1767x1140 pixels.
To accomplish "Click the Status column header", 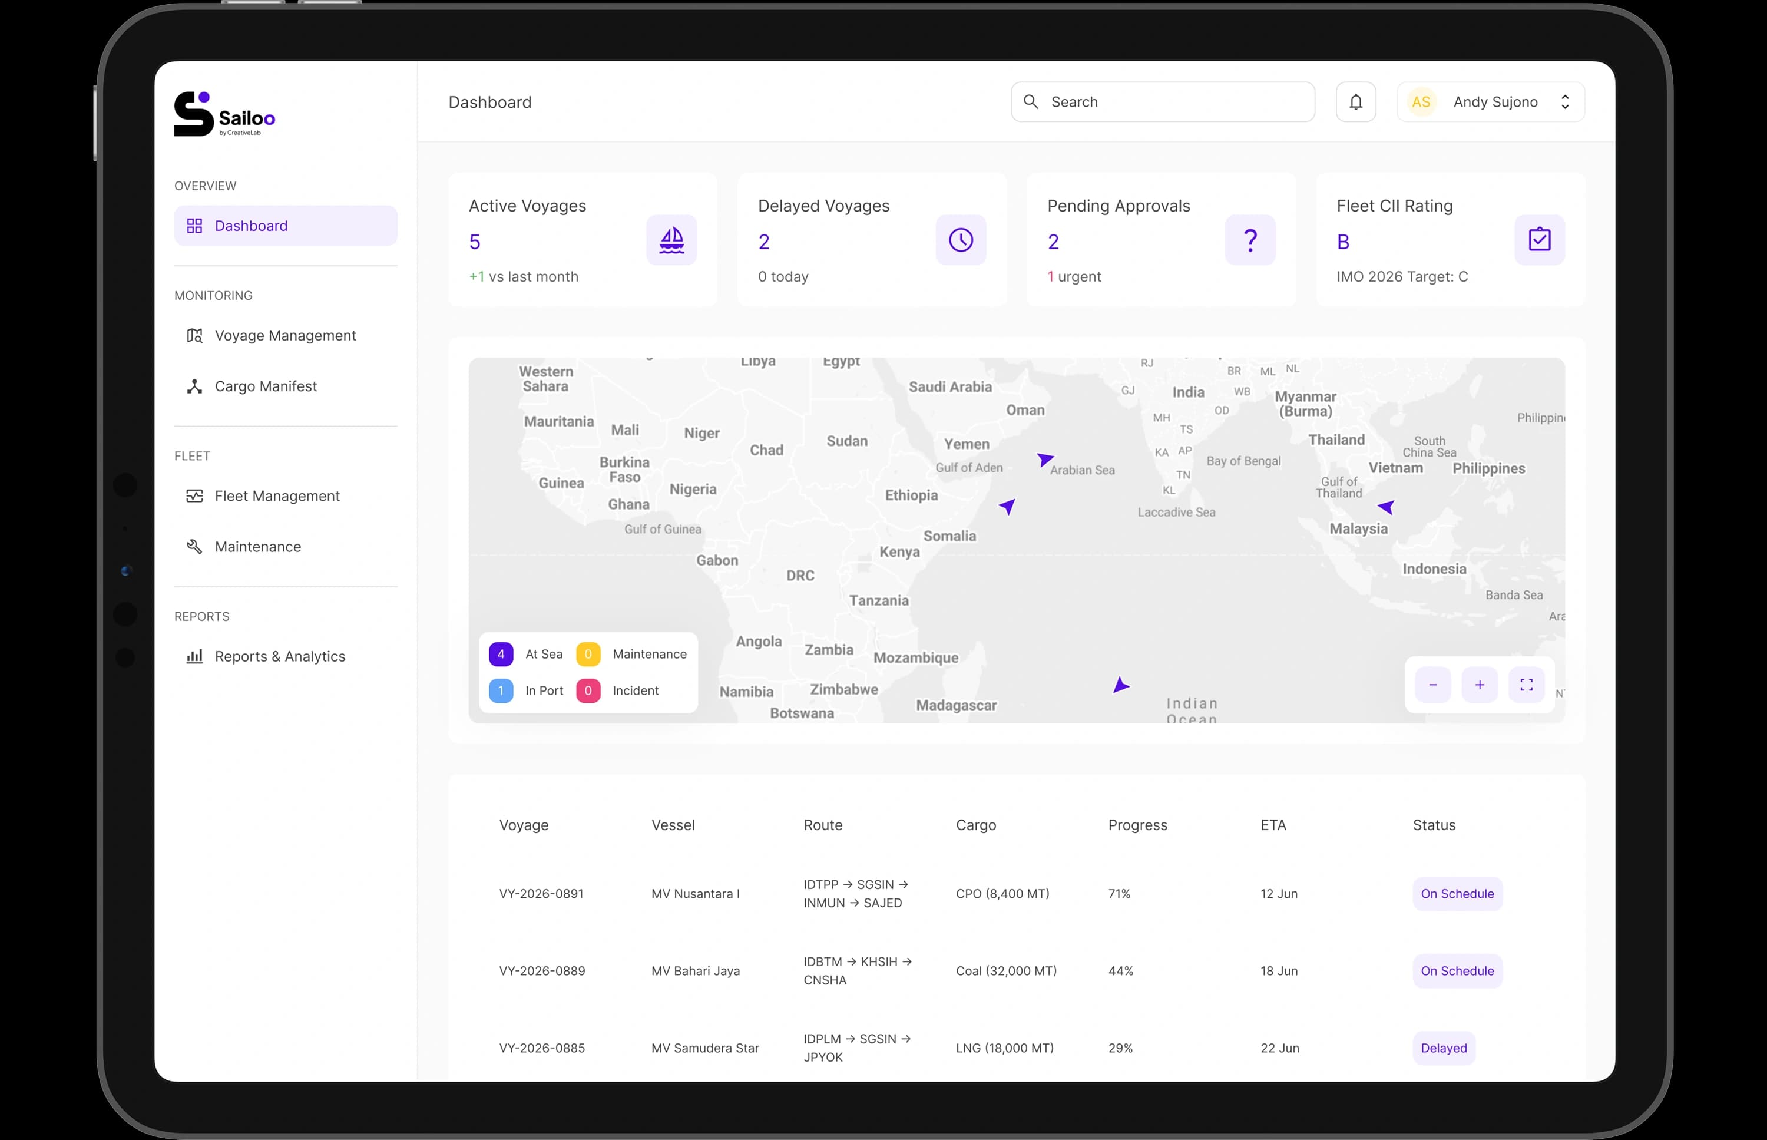I will [x=1433, y=825].
